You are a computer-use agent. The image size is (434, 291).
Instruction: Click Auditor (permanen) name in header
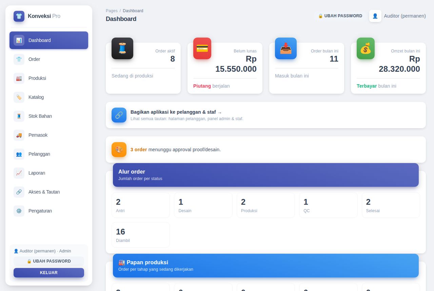405,16
